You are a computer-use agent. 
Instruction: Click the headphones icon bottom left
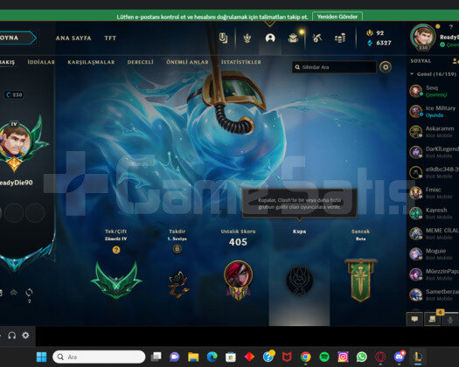click(12, 336)
